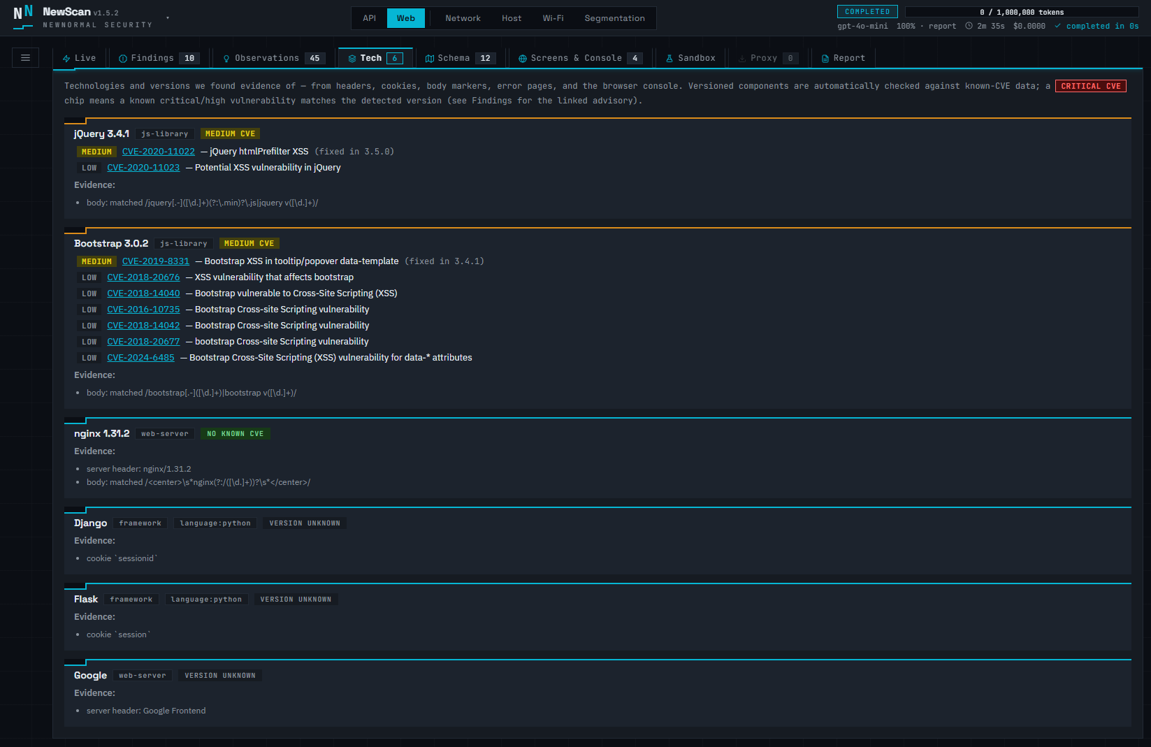Click the Tech tab layers icon

click(352, 59)
